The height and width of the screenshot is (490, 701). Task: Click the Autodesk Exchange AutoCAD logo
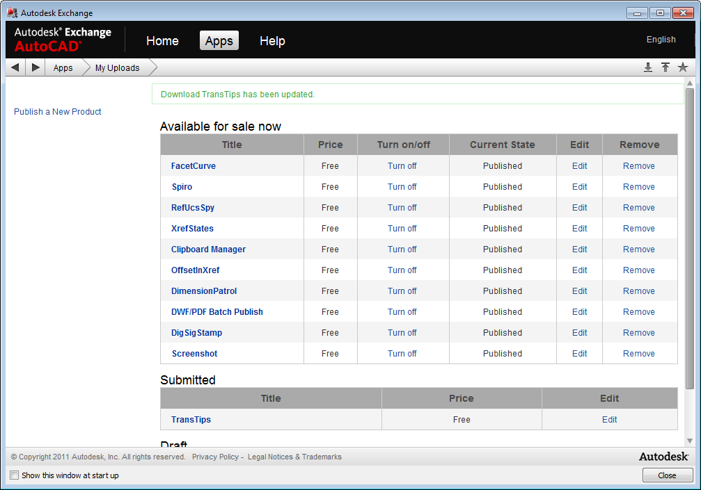[x=63, y=40]
